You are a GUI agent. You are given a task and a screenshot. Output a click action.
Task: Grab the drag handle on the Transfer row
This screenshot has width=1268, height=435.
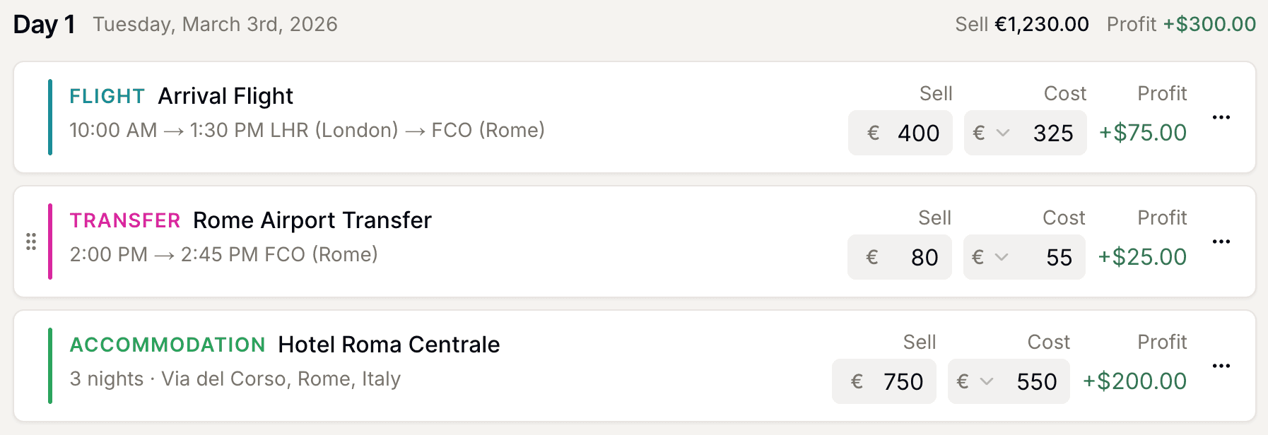click(x=31, y=241)
